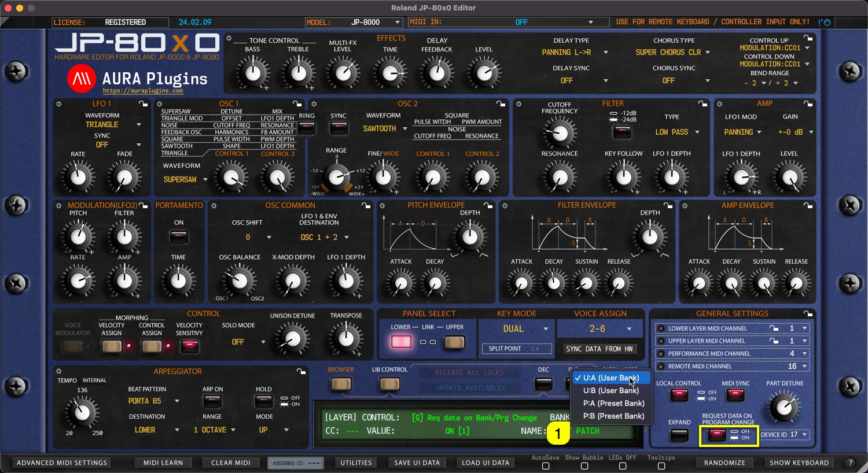Check the Tooltips checkbox
868x473 pixels.
click(x=661, y=466)
